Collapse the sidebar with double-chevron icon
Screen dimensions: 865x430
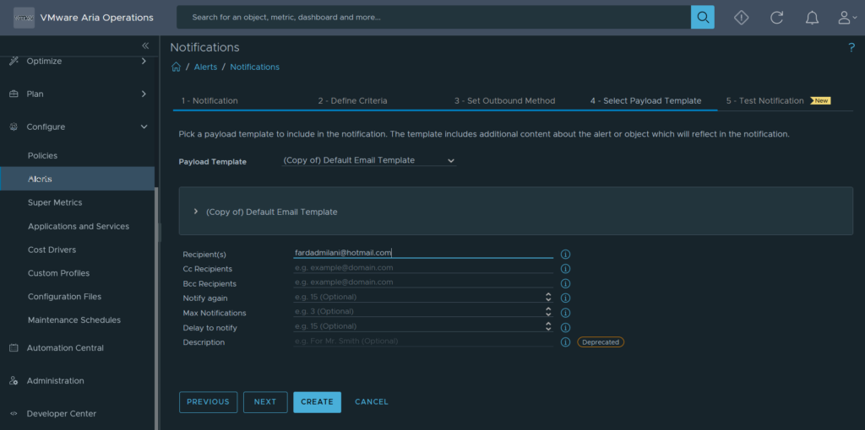[145, 46]
